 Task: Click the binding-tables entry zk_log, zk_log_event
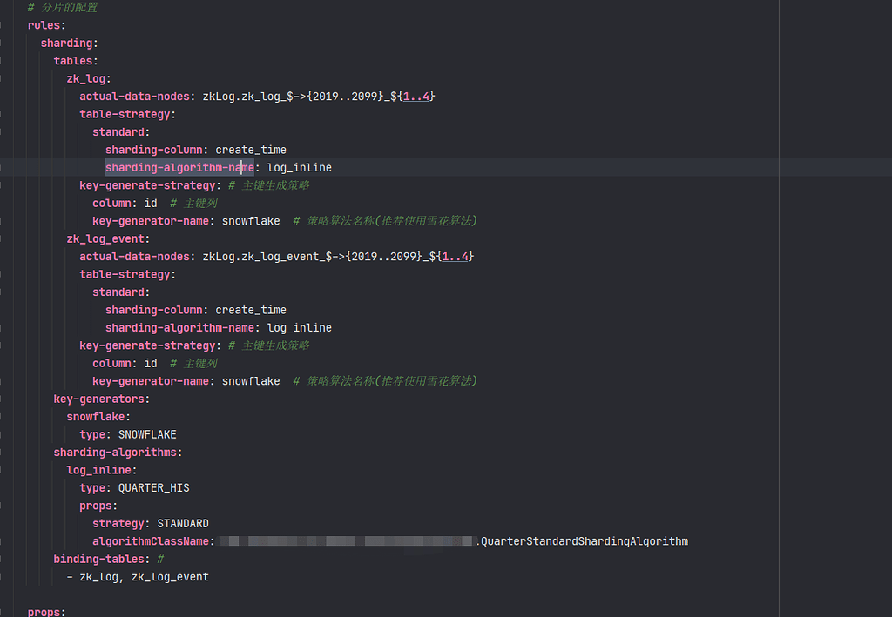click(x=139, y=576)
